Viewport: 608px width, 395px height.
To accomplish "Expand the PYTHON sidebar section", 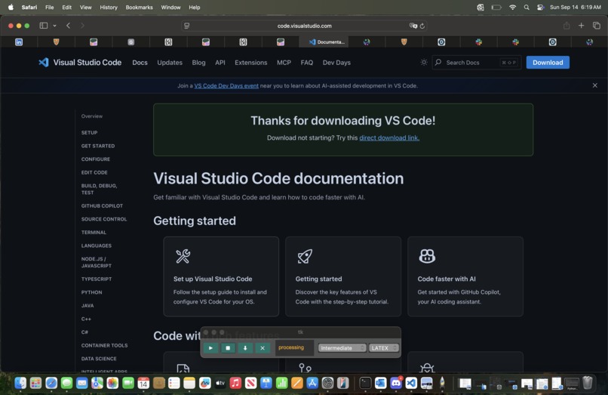I will click(91, 292).
